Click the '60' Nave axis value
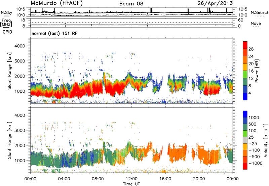 (240, 20)
